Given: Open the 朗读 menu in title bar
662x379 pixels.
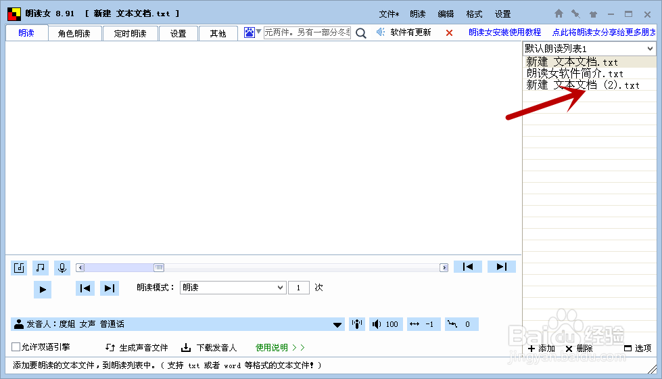Looking at the screenshot, I should click(x=417, y=14).
